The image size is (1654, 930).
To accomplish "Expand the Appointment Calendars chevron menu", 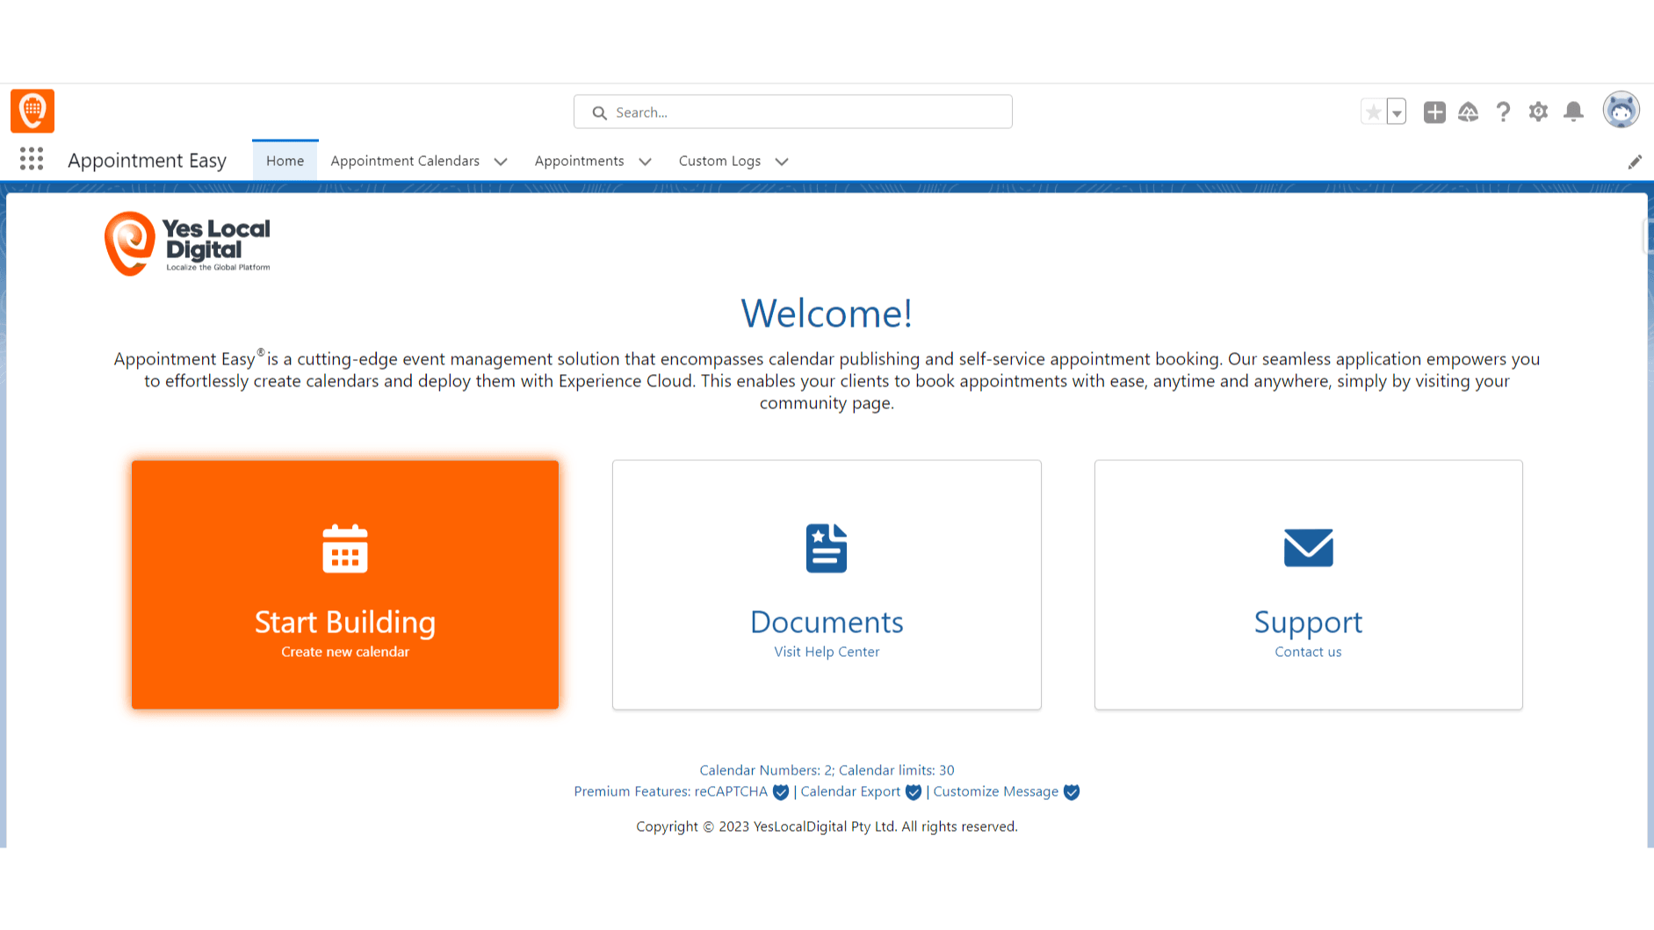I will pos(501,162).
